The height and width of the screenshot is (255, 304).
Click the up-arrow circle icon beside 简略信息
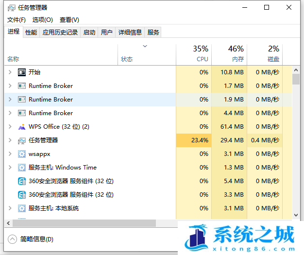[x=13, y=239]
